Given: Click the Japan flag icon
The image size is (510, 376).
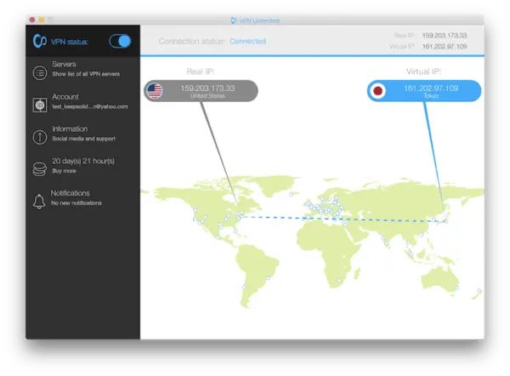Looking at the screenshot, I should click(378, 91).
